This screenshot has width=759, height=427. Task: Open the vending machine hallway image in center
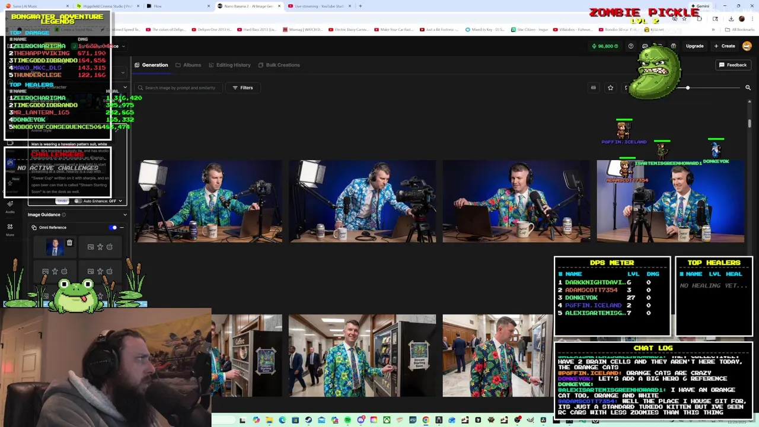coord(362,355)
